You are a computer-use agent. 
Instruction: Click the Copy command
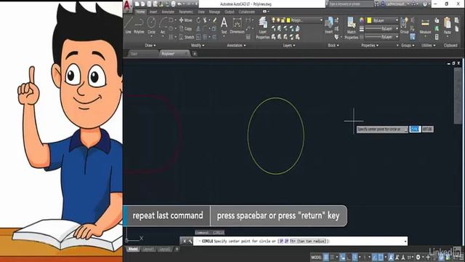pyautogui.click(x=186, y=29)
